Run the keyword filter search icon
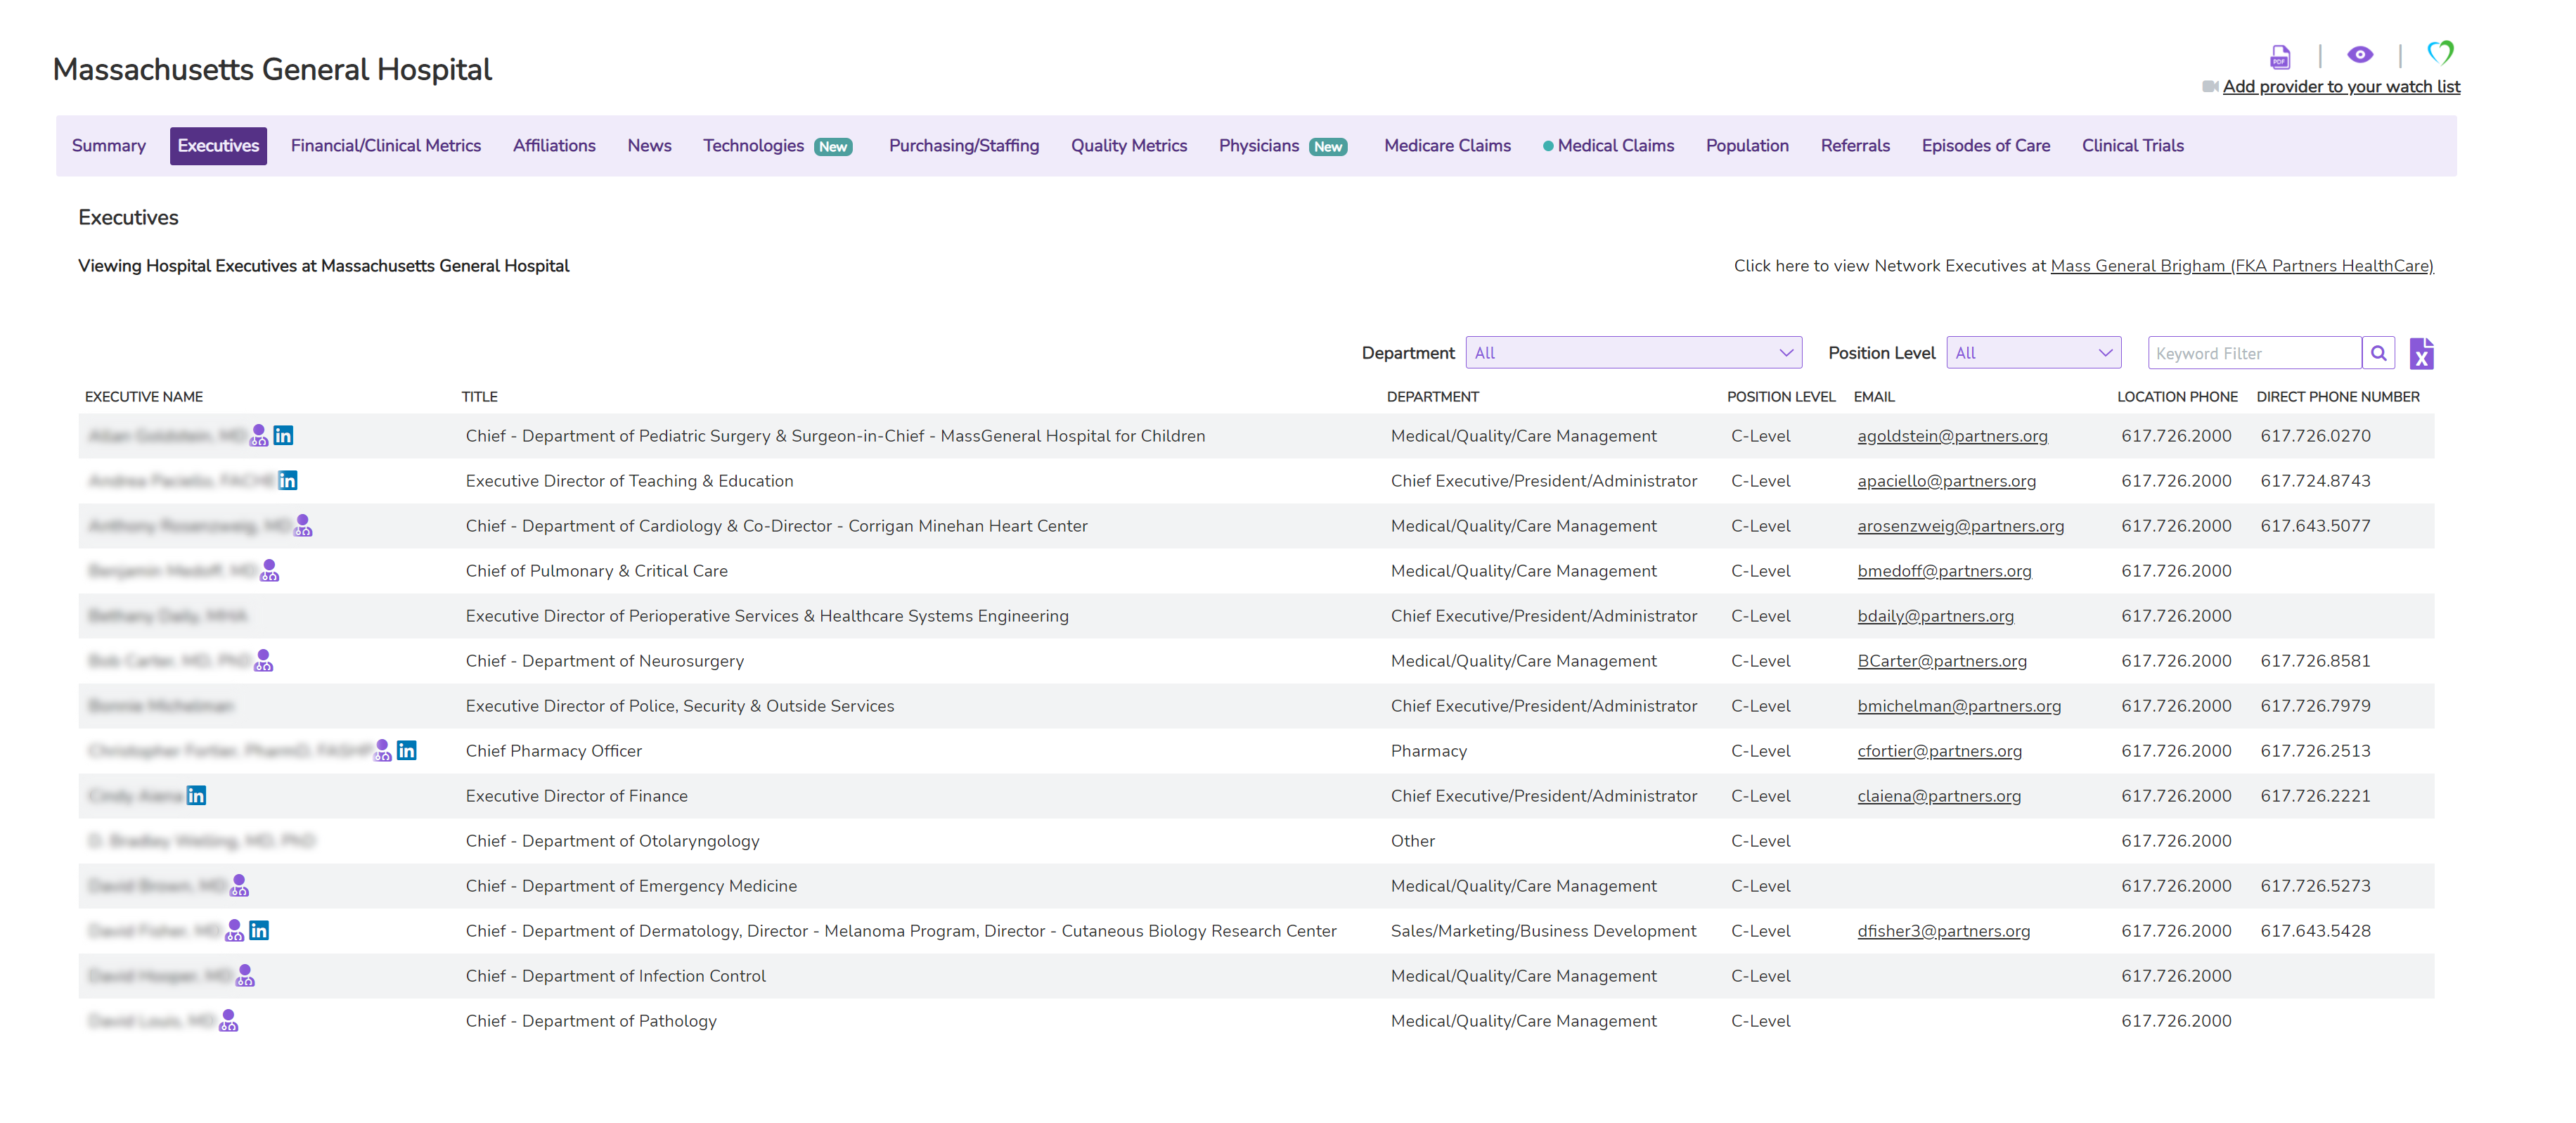This screenshot has width=2576, height=1123. (x=2379, y=353)
